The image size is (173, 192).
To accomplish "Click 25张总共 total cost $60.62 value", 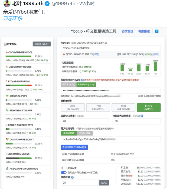I will click(x=140, y=184).
